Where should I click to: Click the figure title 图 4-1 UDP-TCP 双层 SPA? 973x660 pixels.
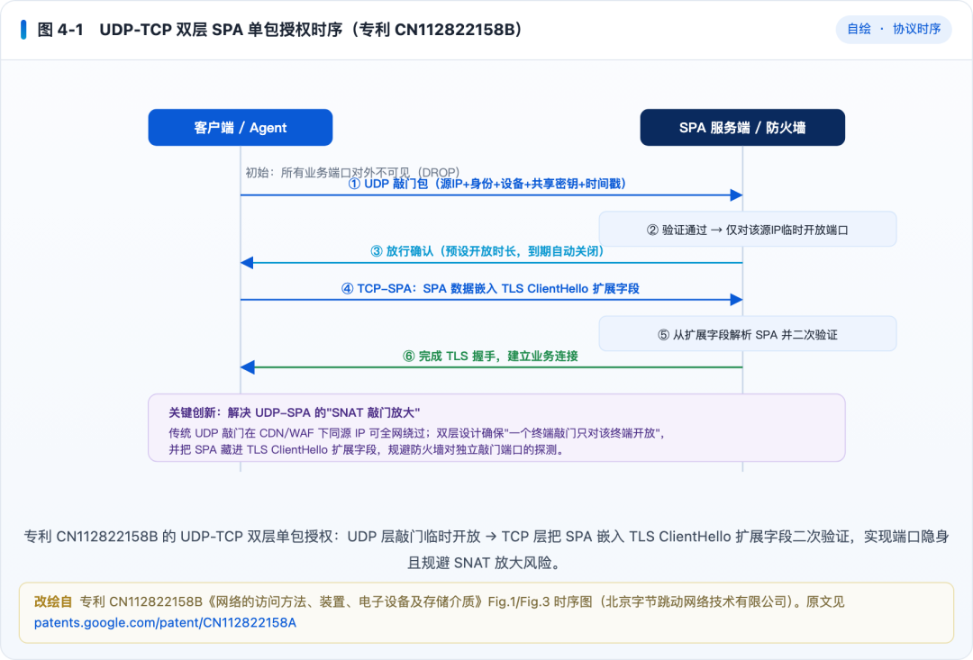279,30
